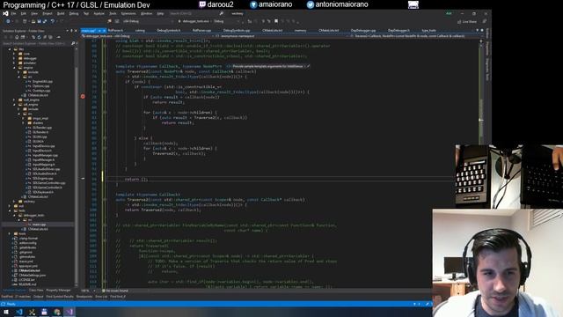
Task: Close the Solution Explorer panel
Action: pos(76,31)
